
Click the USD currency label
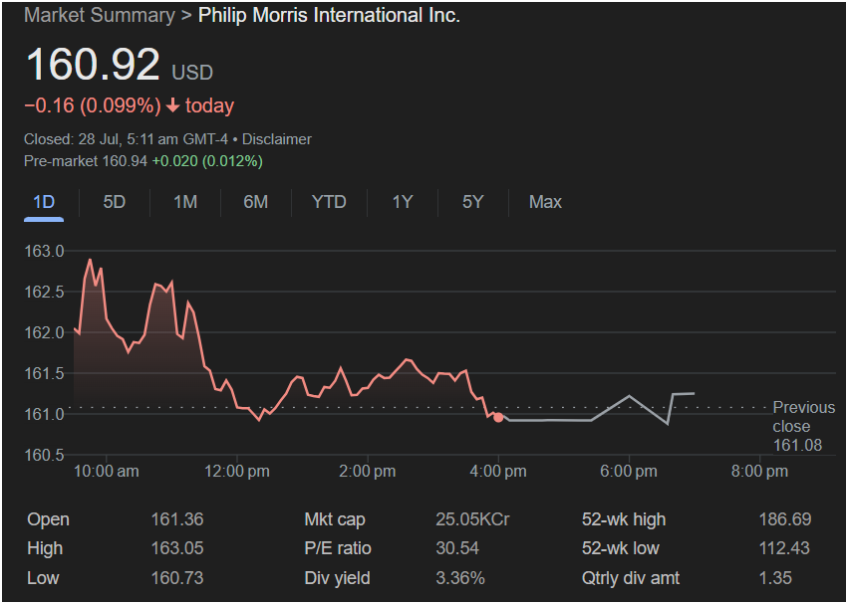(x=192, y=73)
